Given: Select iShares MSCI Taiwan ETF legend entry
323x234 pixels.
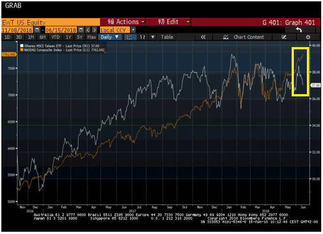Looking at the screenshot, I should point(61,46).
